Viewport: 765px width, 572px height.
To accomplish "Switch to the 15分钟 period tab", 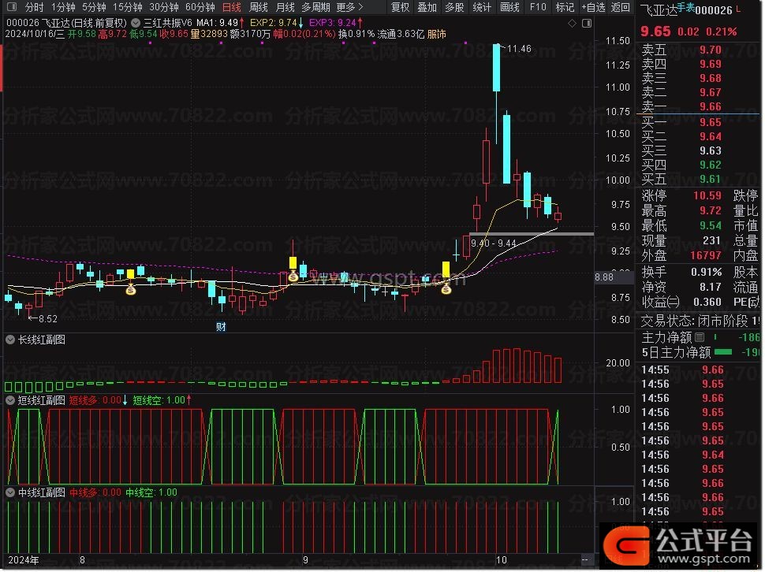I will pyautogui.click(x=127, y=7).
